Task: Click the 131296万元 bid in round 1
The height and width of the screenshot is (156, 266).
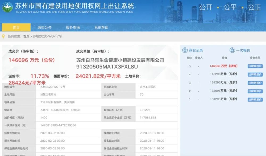Action: (224, 99)
